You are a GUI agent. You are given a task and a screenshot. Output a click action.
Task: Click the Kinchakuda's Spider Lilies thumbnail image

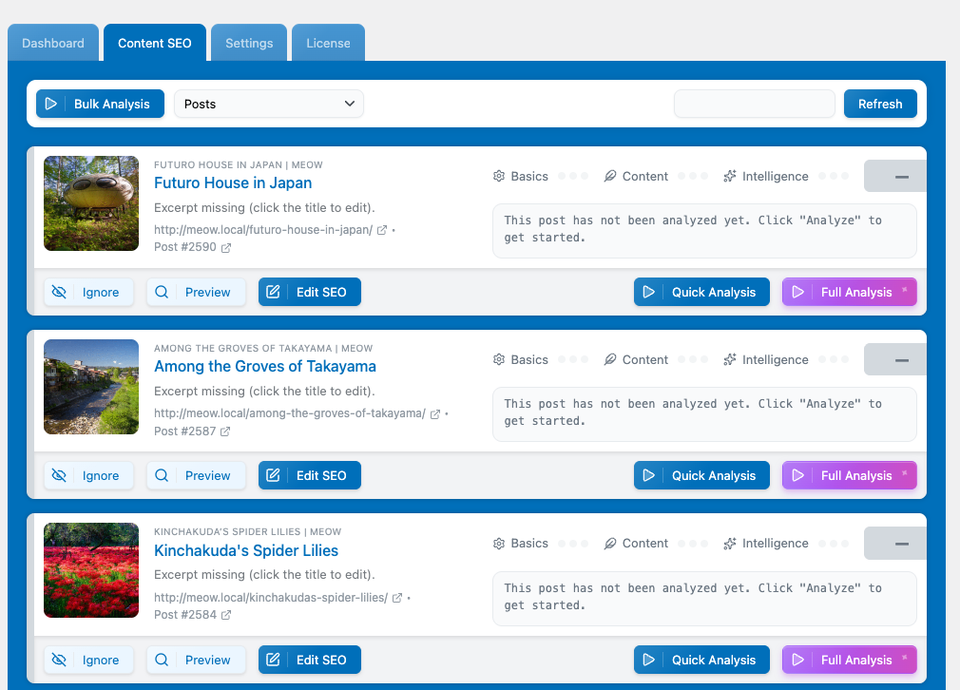pos(91,569)
